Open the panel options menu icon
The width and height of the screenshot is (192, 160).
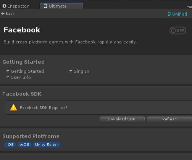click(189, 6)
